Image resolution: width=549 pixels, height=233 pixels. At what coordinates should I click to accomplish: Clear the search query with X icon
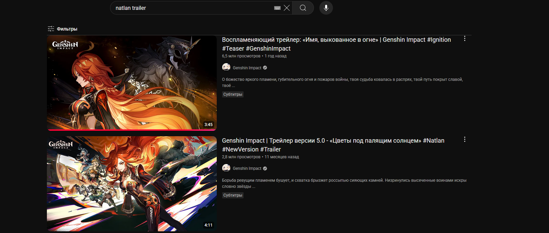[x=287, y=8]
